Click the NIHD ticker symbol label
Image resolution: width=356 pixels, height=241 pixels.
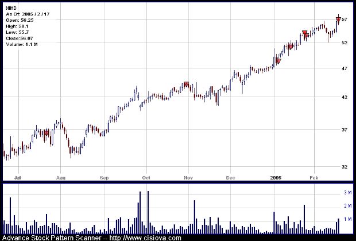(11, 8)
